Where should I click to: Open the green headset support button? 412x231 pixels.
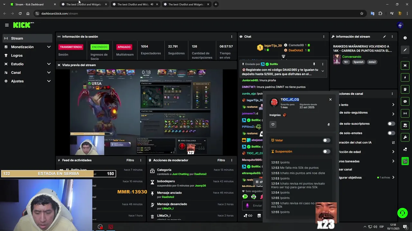(x=402, y=213)
